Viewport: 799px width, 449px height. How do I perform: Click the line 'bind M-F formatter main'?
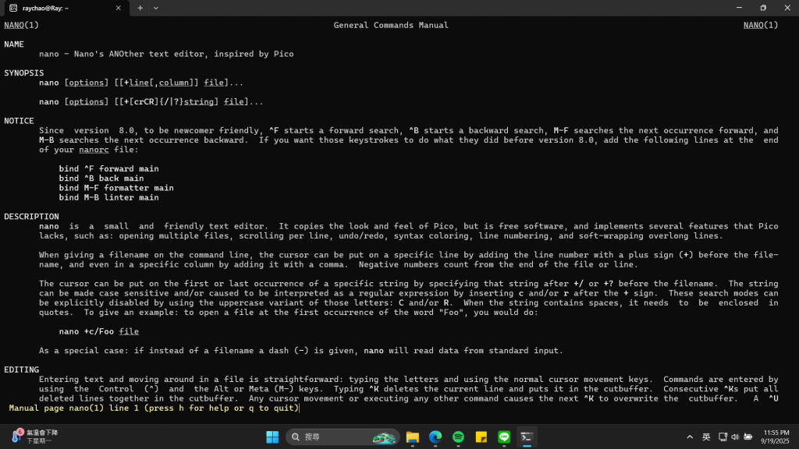pos(116,188)
